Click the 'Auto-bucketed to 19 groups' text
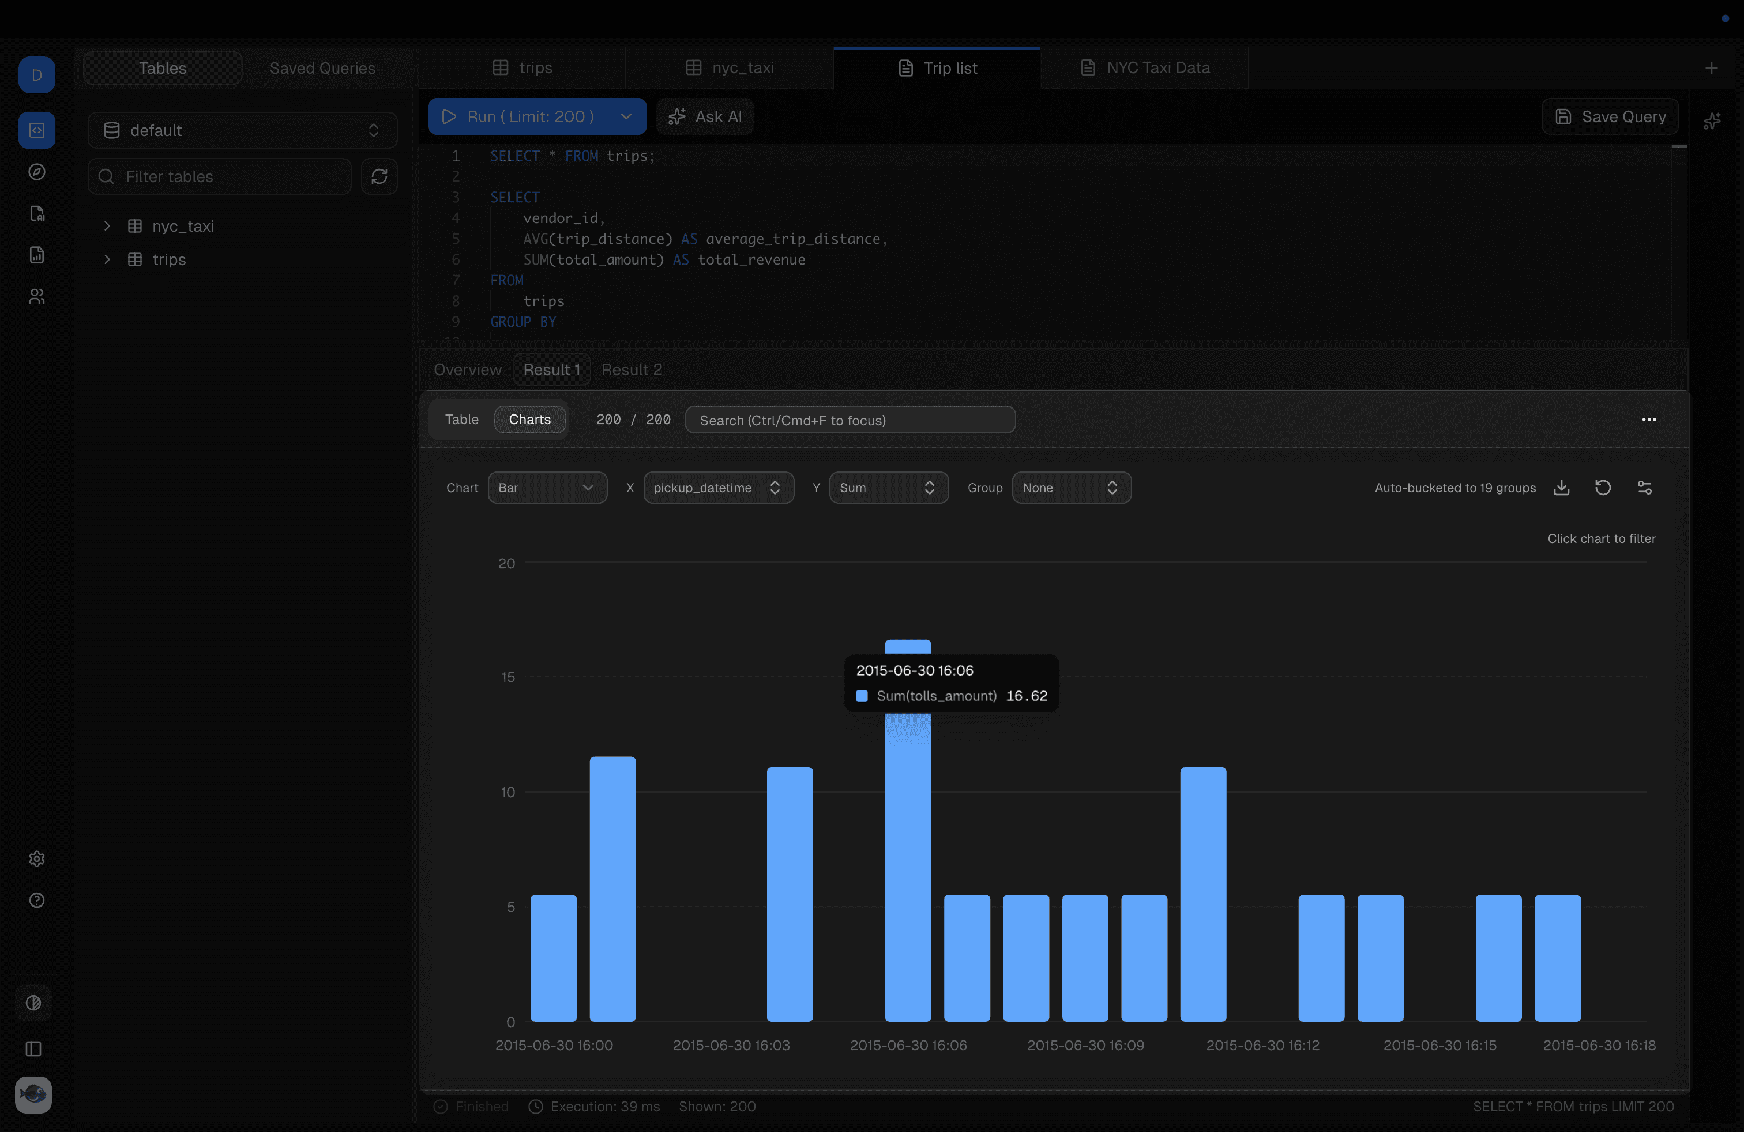 tap(1454, 488)
